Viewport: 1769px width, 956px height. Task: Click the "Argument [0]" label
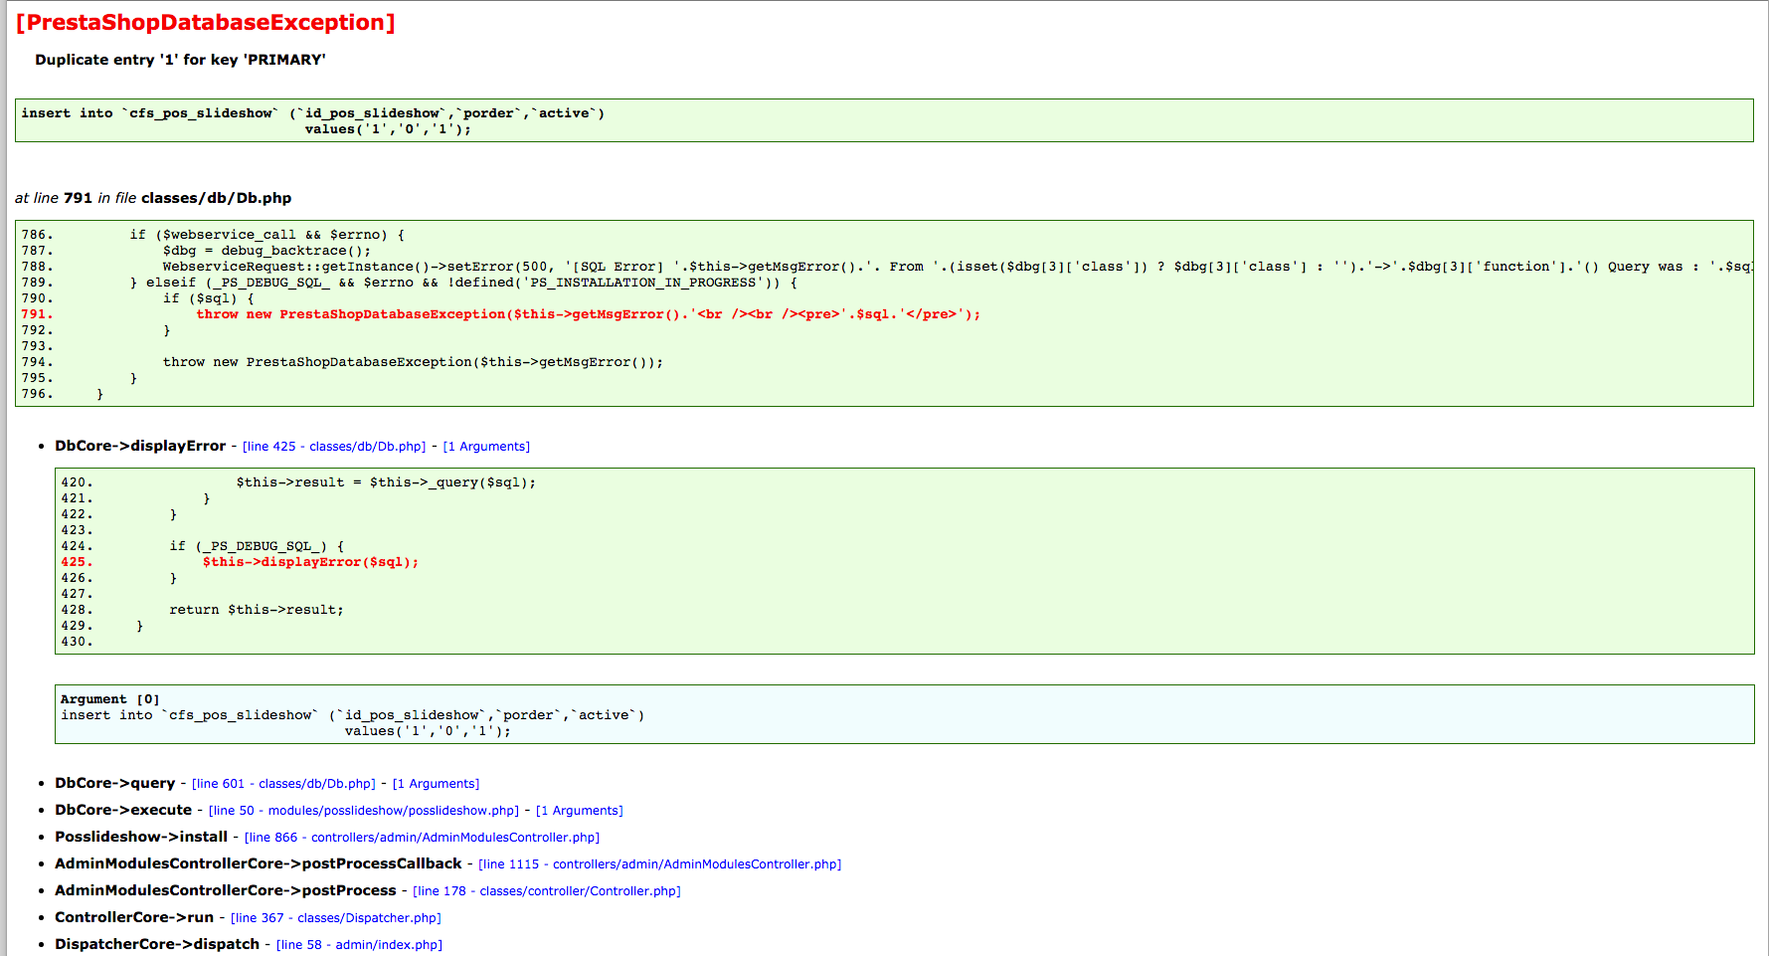pyautogui.click(x=109, y=699)
